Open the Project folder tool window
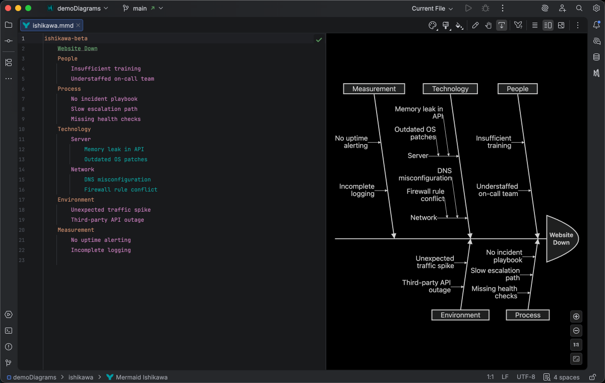 tap(9, 25)
